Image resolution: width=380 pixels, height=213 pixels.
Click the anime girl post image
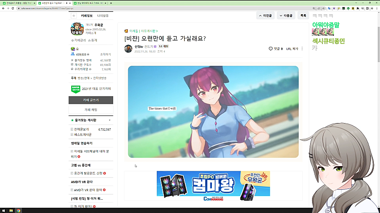[213, 112]
